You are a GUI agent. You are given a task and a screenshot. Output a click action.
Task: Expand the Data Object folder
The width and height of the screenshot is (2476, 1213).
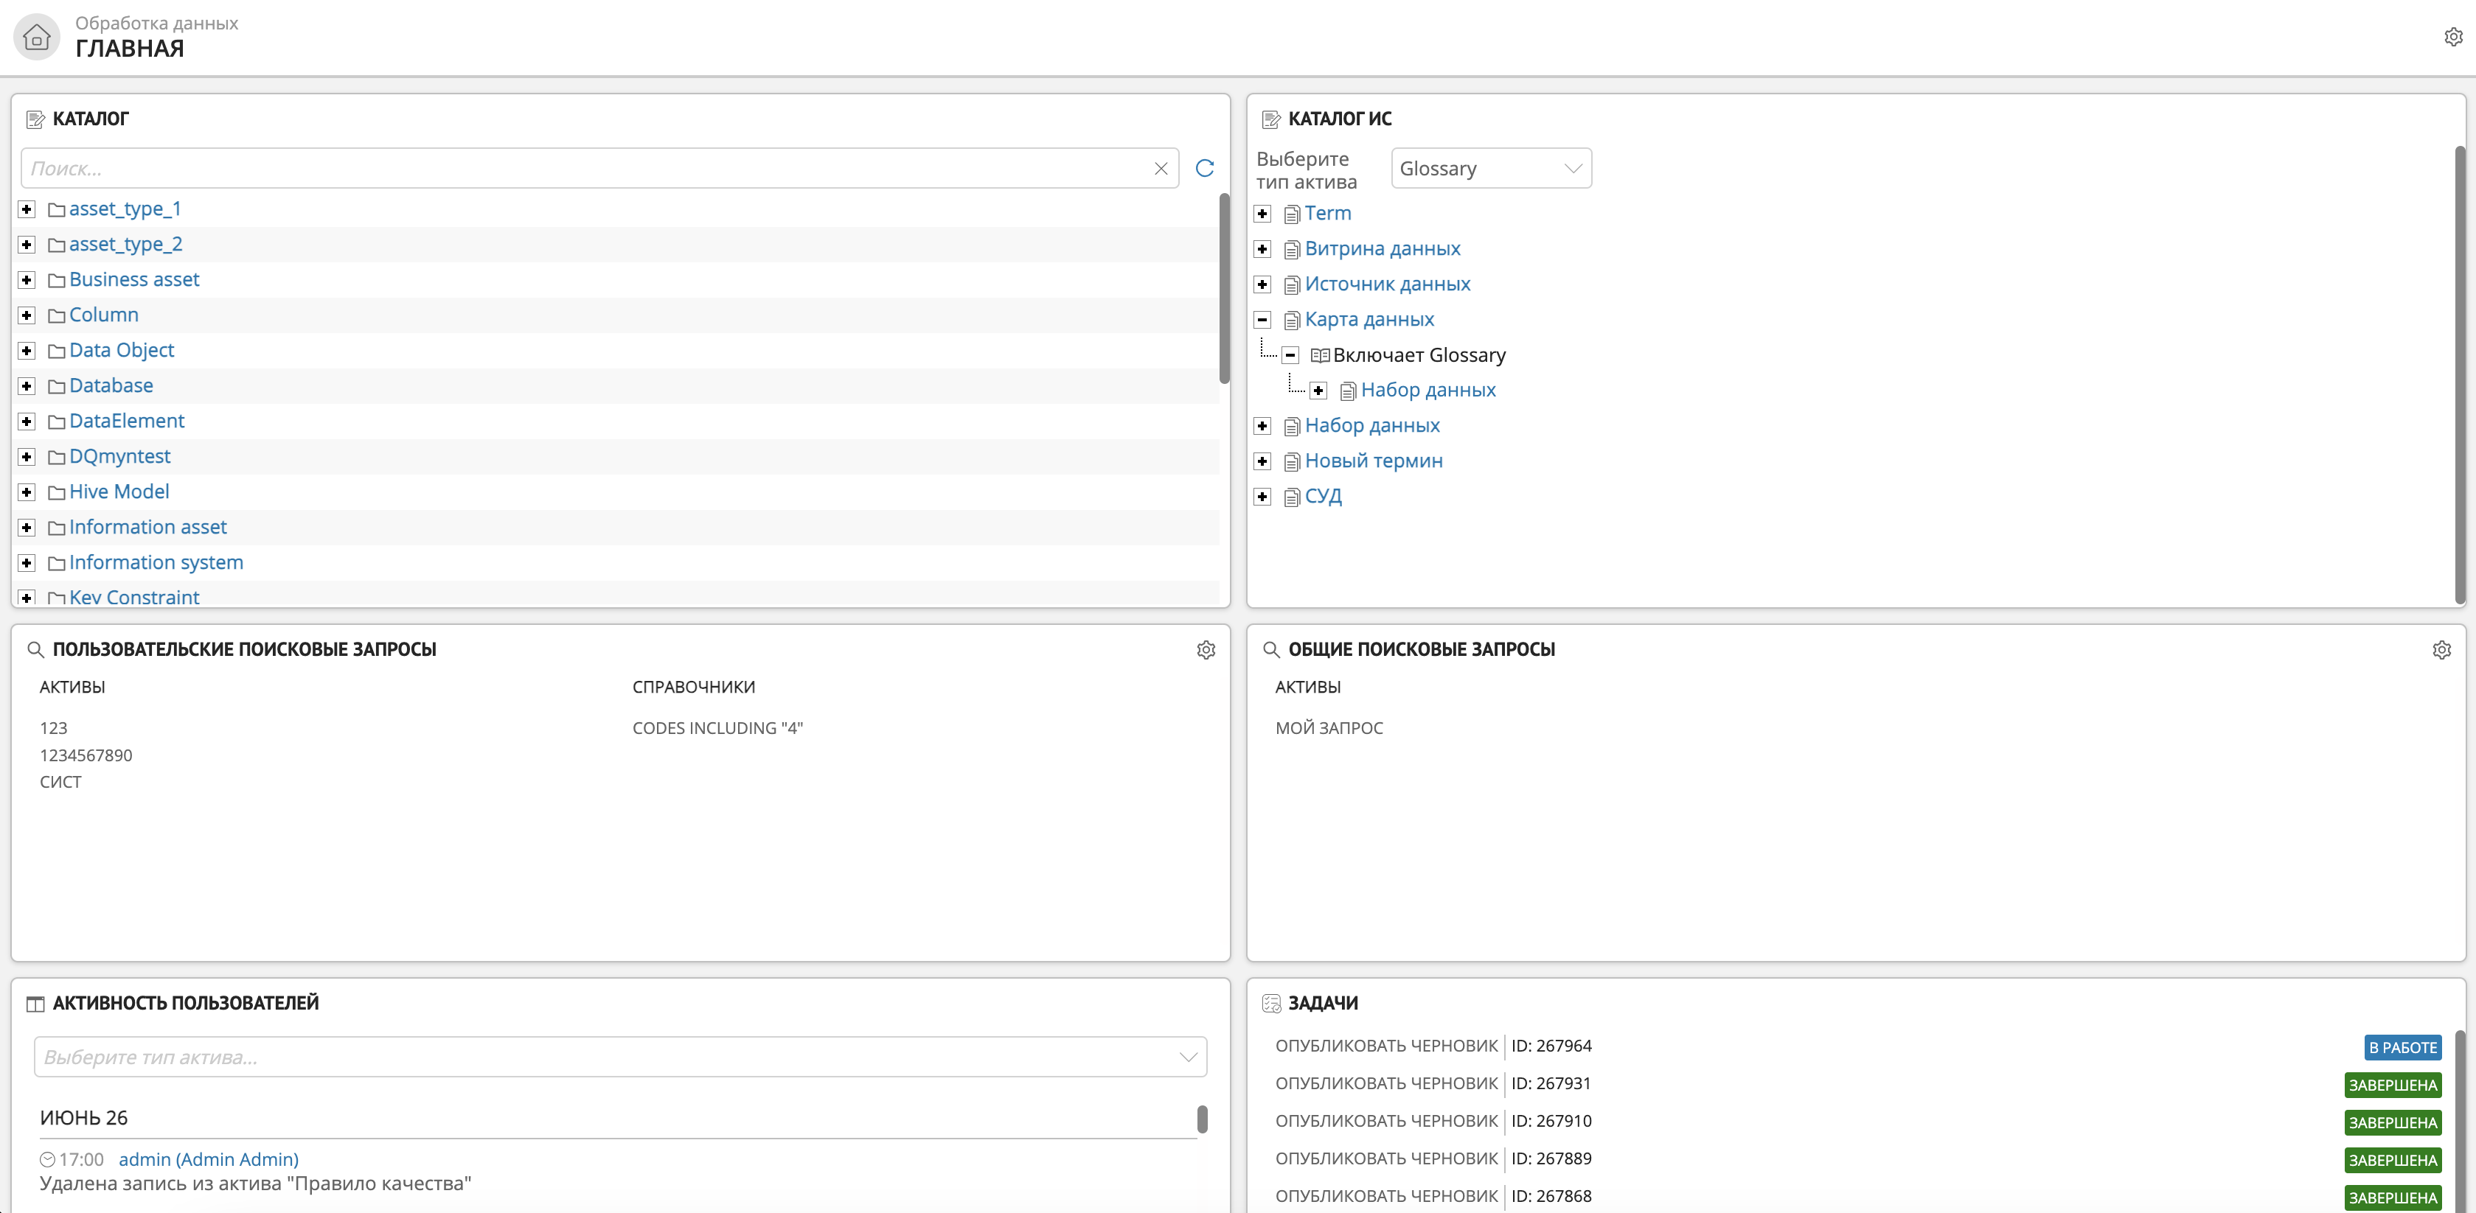click(27, 351)
